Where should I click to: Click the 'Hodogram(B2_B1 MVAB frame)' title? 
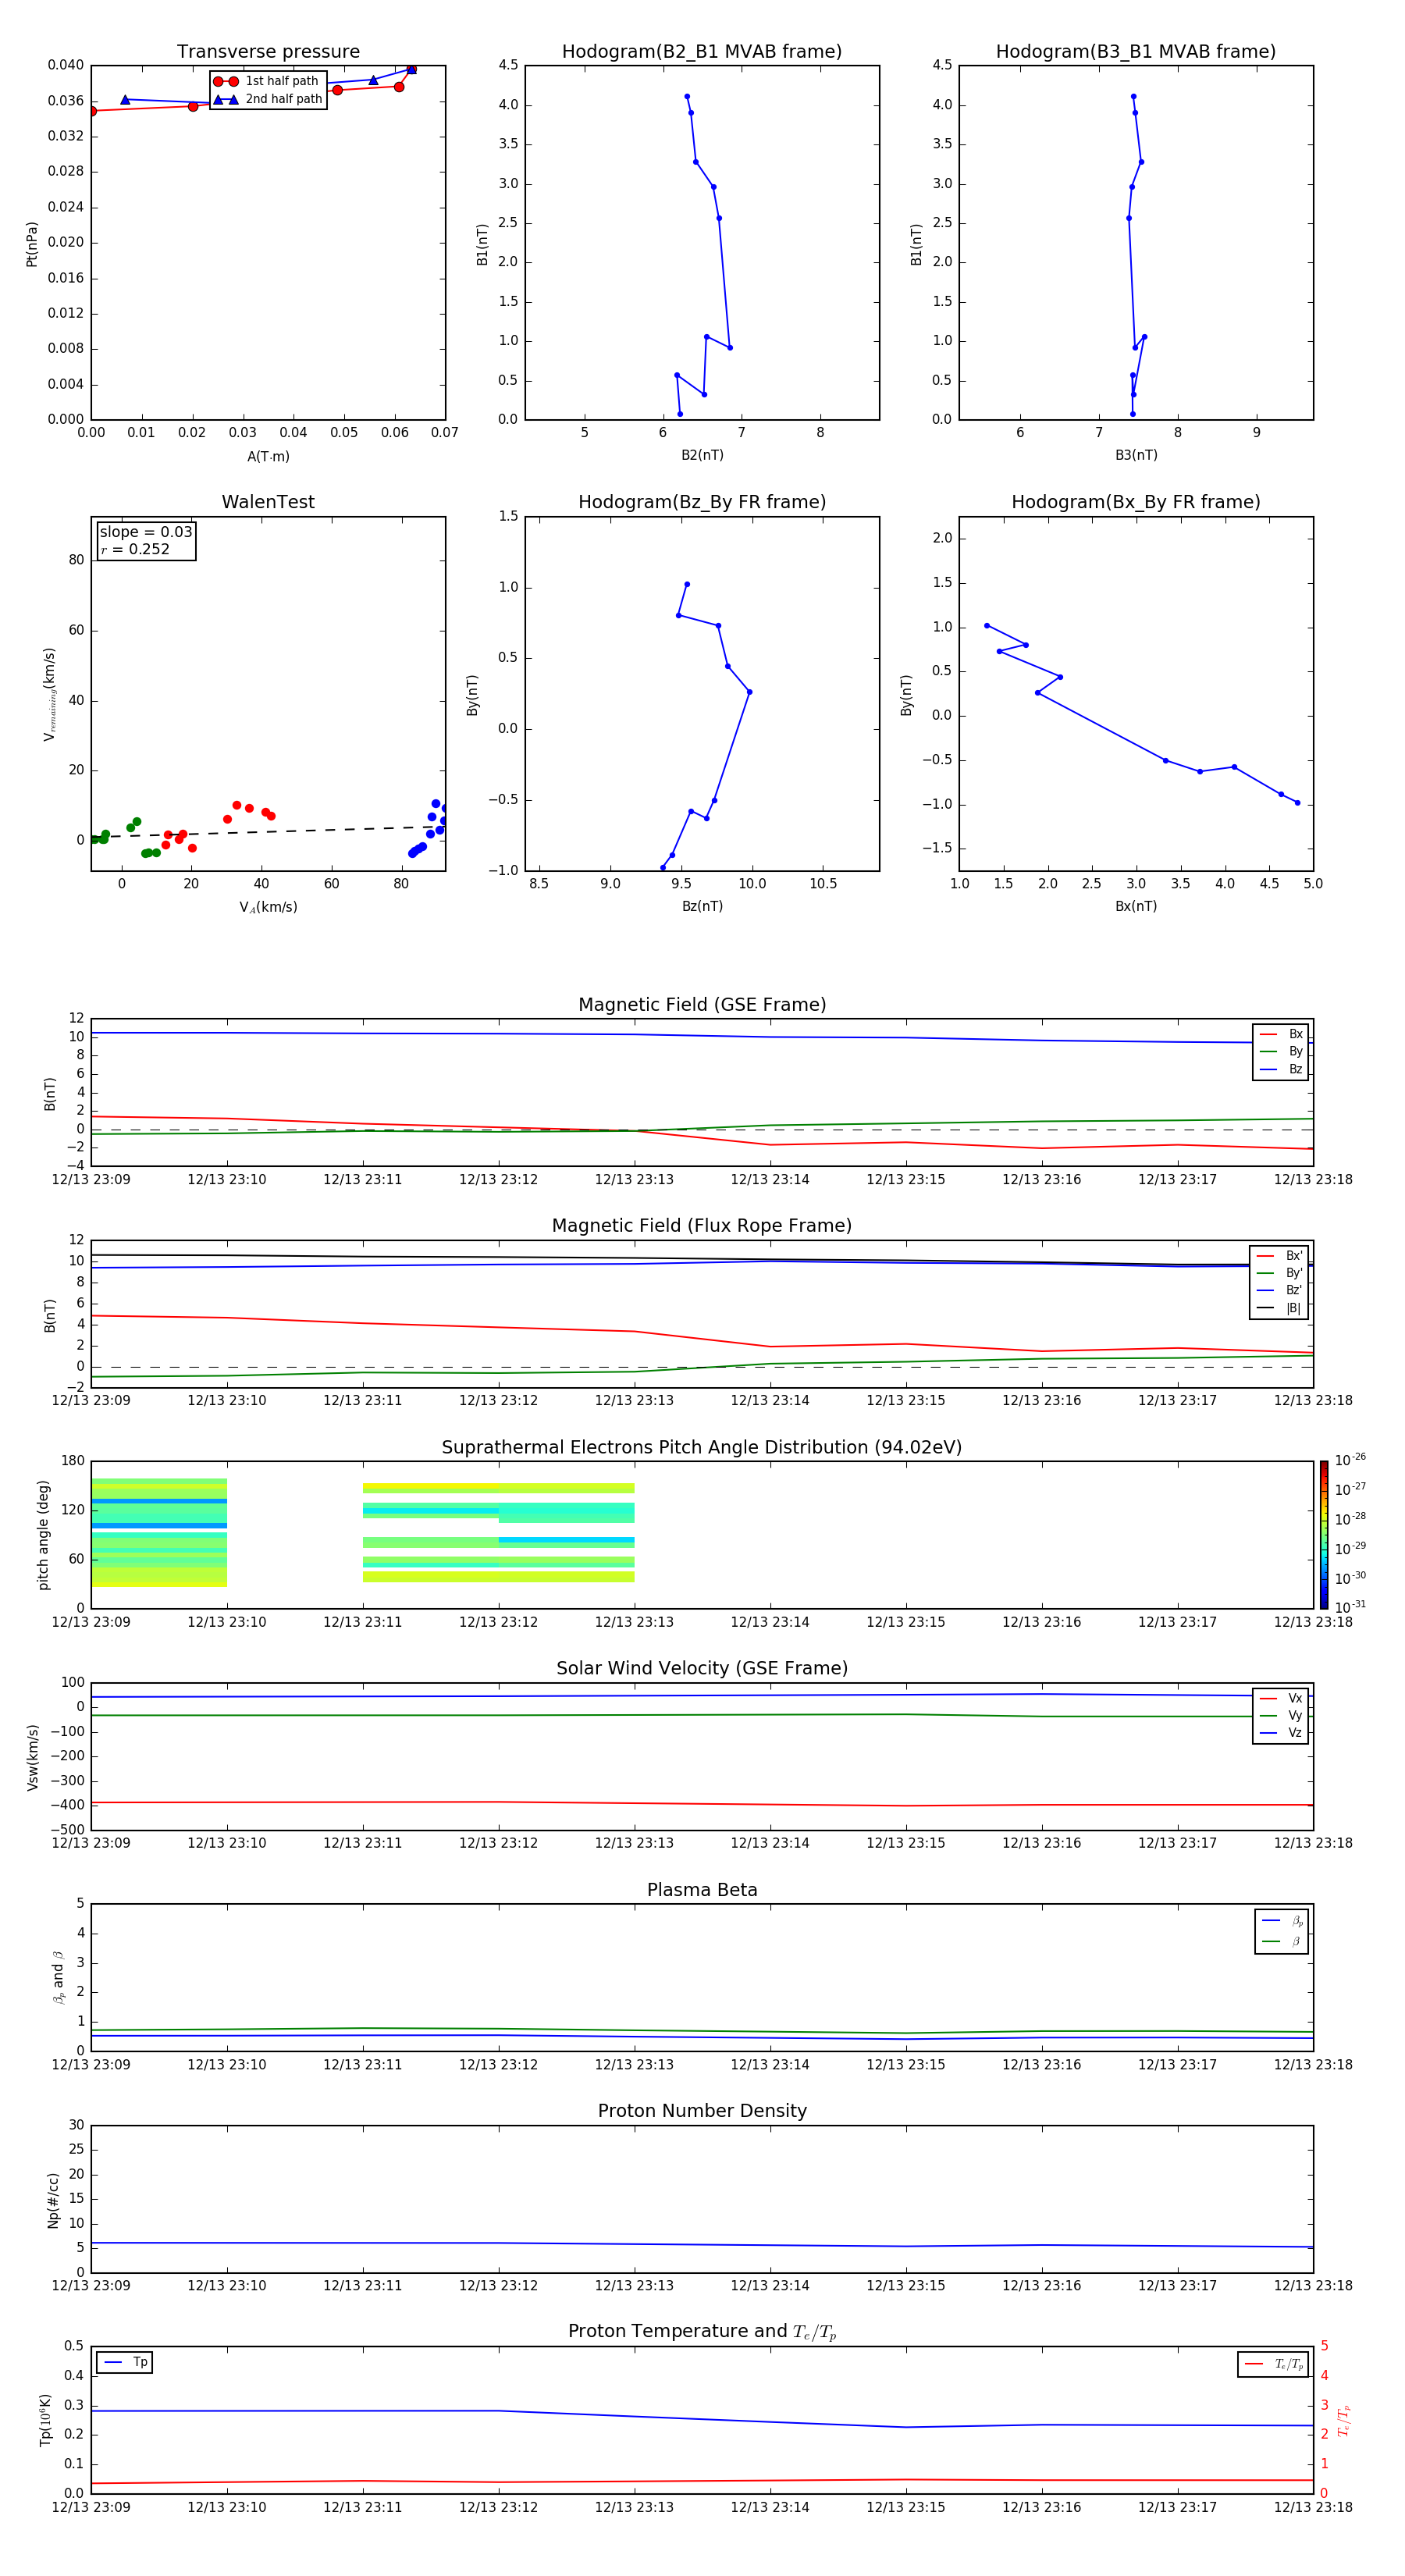(x=702, y=52)
